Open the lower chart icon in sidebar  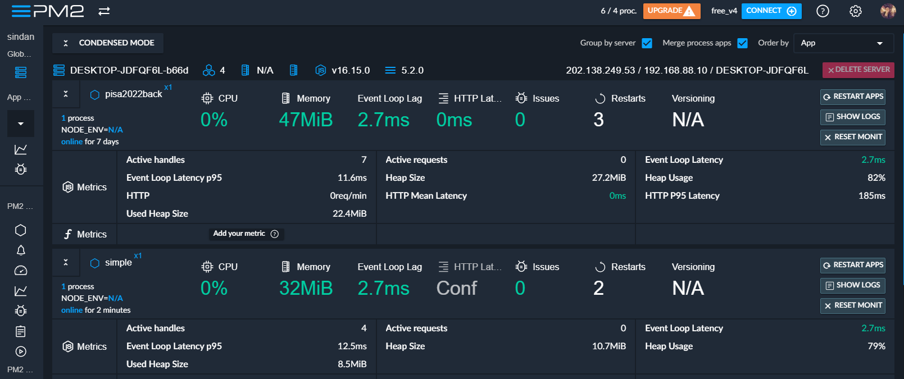21,291
